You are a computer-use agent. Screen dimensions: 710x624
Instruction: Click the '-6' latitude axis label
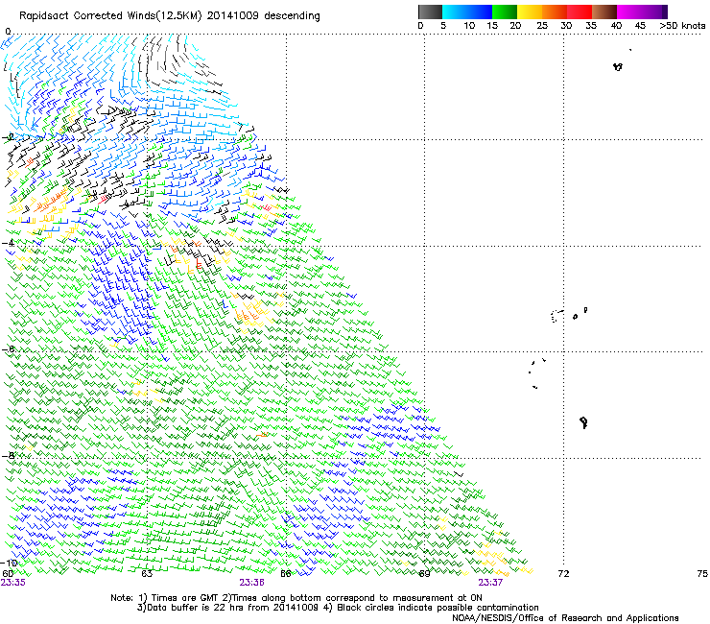pyautogui.click(x=9, y=349)
